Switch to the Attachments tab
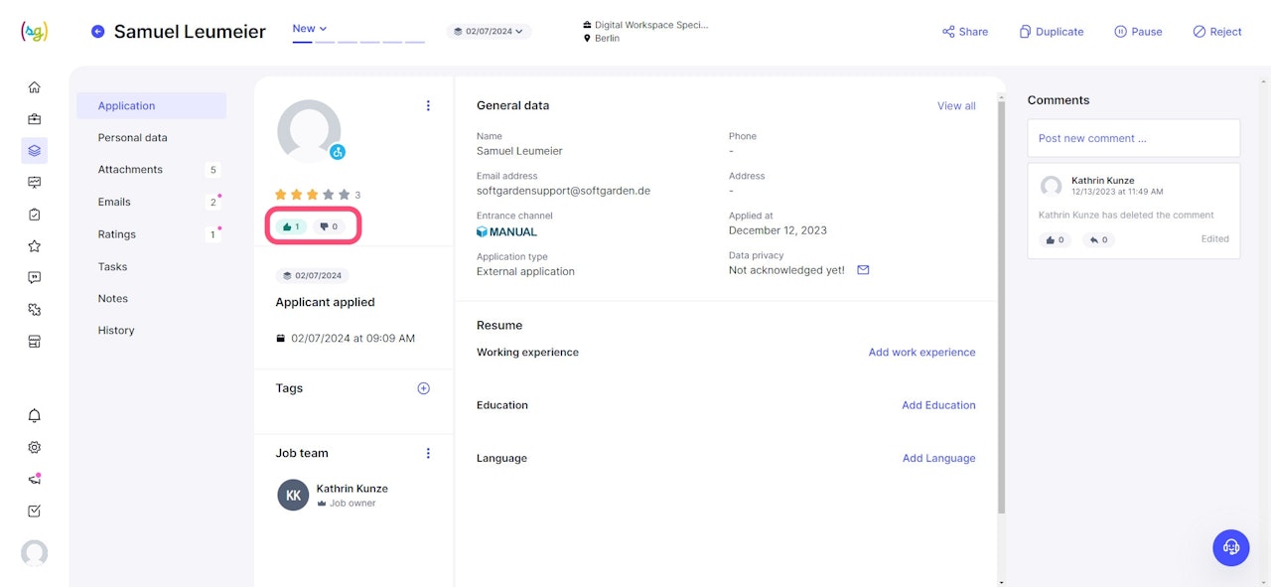Image resolution: width=1271 pixels, height=587 pixels. coord(130,170)
